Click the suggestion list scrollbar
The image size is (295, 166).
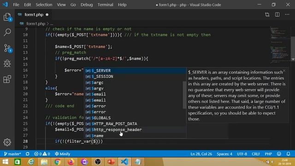[184, 95]
